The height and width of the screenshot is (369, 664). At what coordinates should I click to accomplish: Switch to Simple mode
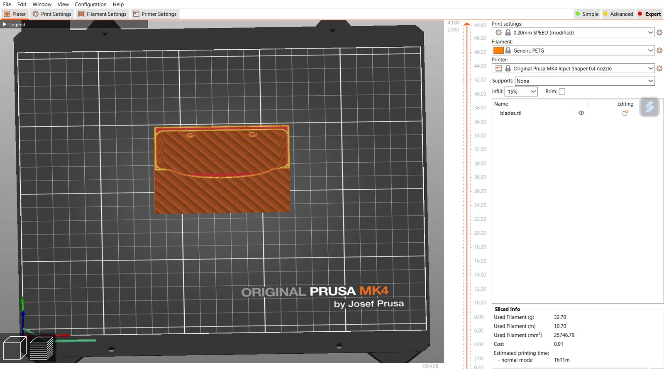(x=587, y=14)
